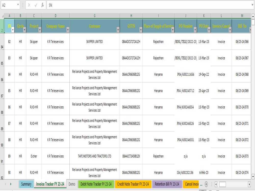Open PO Number filter dropdown
The height and width of the screenshot is (191, 255).
tap(195, 30)
